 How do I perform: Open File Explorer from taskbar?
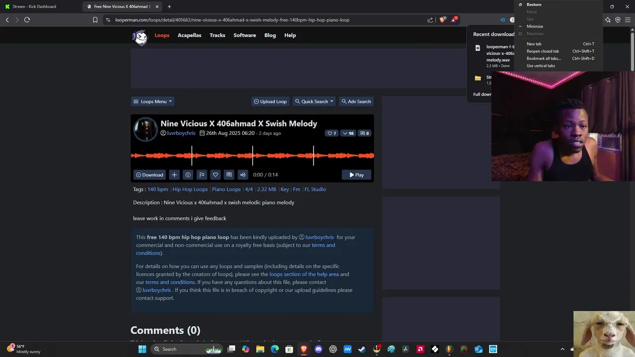[260, 349]
